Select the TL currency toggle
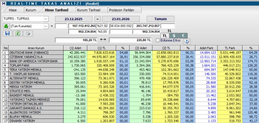Image resolution: width=259 pixels, height=123 pixels. [165, 36]
